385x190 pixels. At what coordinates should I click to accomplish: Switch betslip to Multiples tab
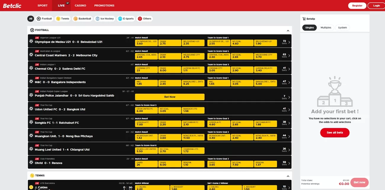tap(326, 27)
